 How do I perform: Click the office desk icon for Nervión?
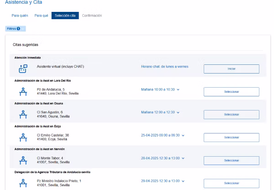pyautogui.click(x=22, y=160)
